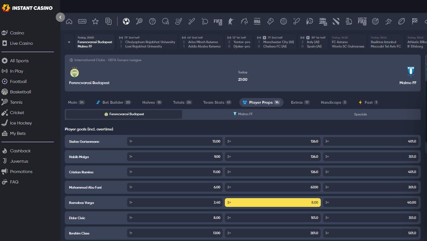The width and height of the screenshot is (427, 241).
Task: Switch to the Halves tab
Action: click(x=152, y=102)
